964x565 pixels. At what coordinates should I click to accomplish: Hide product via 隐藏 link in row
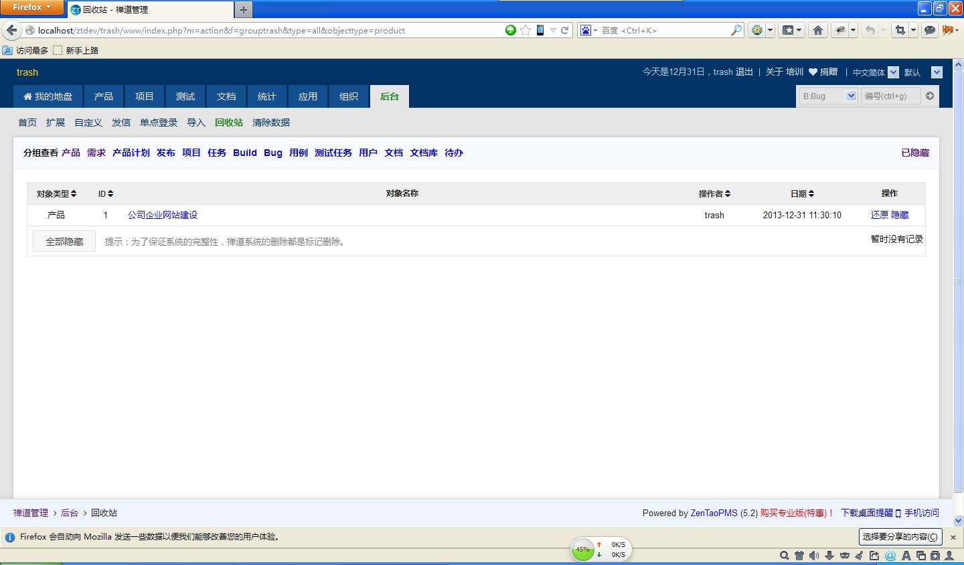point(900,215)
